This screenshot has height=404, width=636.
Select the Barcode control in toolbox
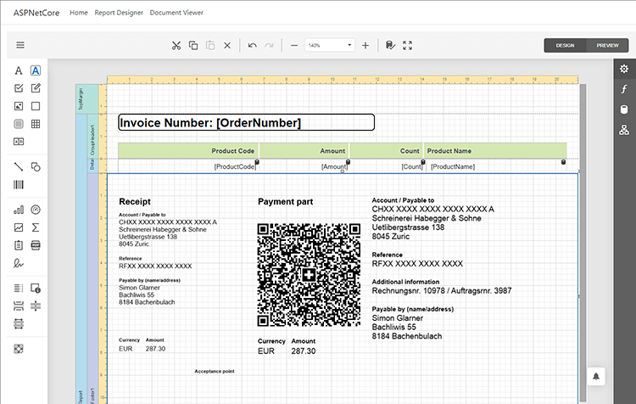pos(19,184)
